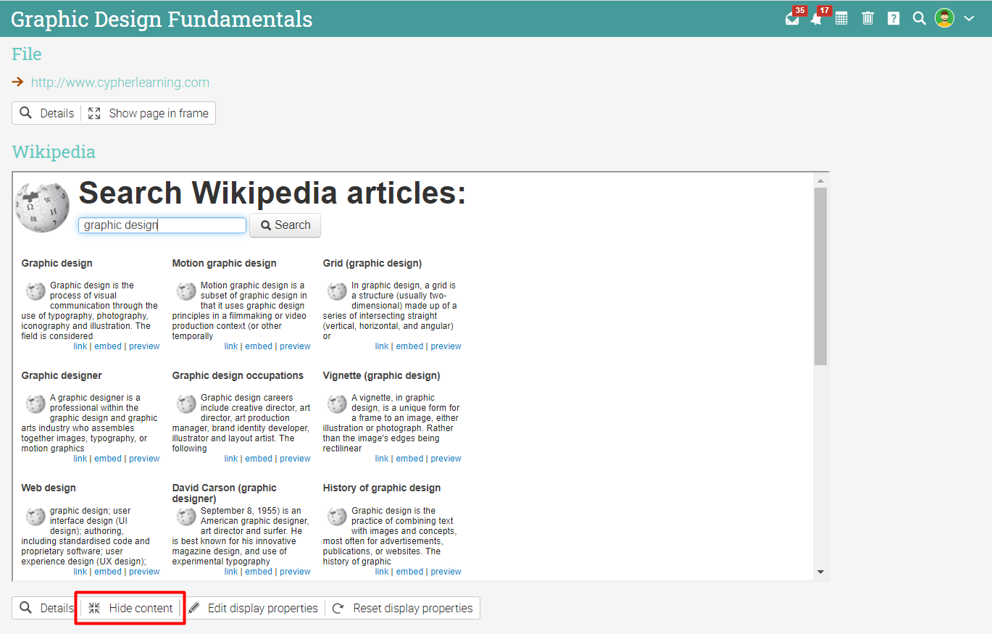Click the Wikipedia globe logo

pyautogui.click(x=42, y=207)
